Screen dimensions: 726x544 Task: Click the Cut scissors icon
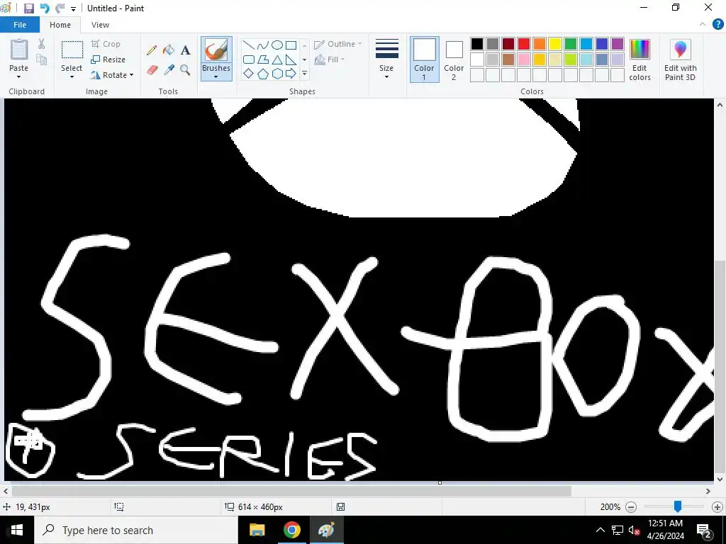42,44
